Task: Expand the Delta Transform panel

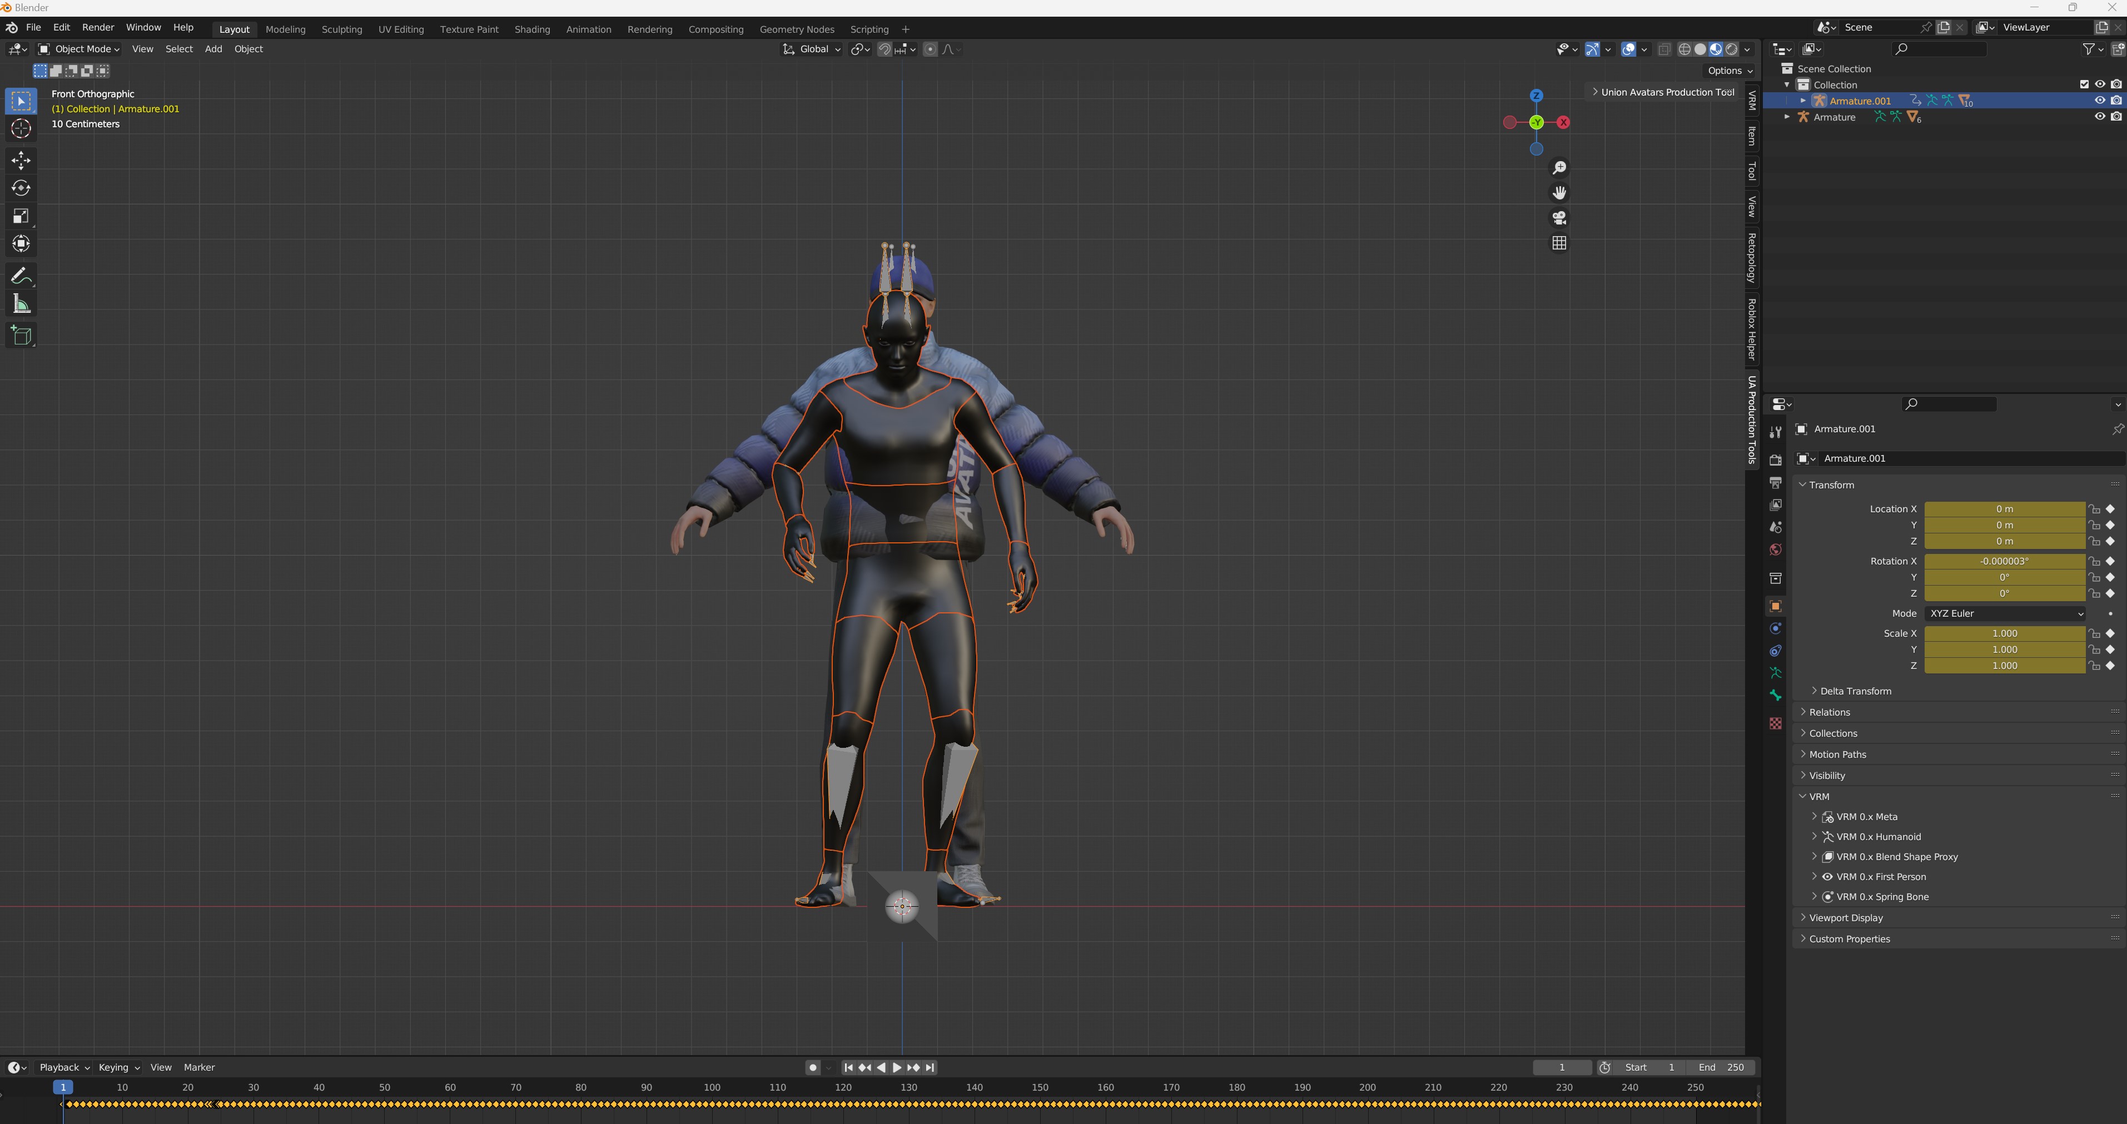Action: (1855, 692)
